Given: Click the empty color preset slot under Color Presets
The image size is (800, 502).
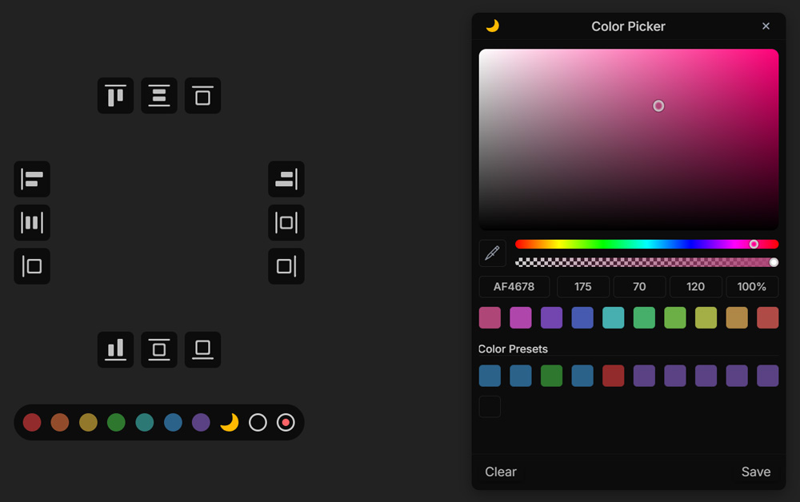Looking at the screenshot, I should (x=490, y=406).
